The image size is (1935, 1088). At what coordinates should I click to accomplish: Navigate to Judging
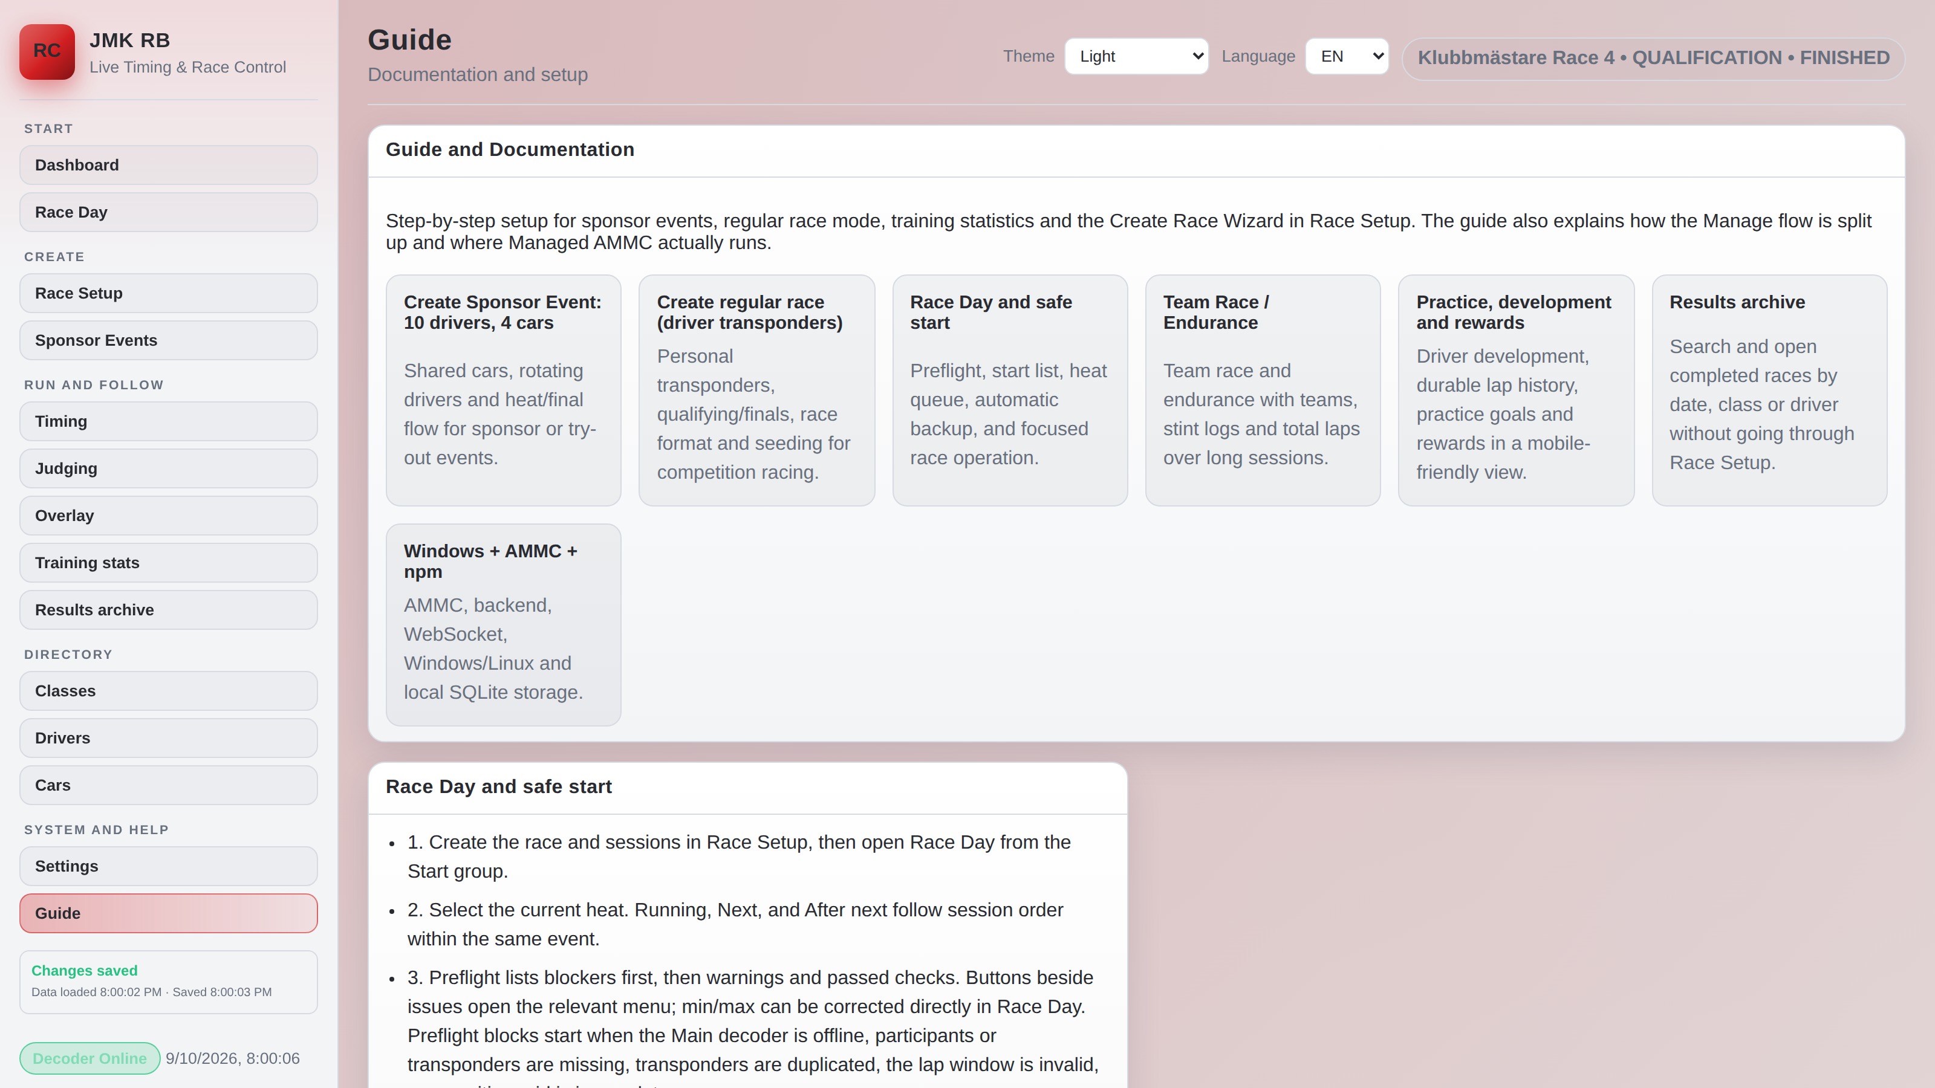168,468
